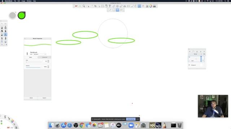The width and height of the screenshot is (231, 129).
Task: Click the Opacity value stepper arrows
Action: [x=48, y=67]
